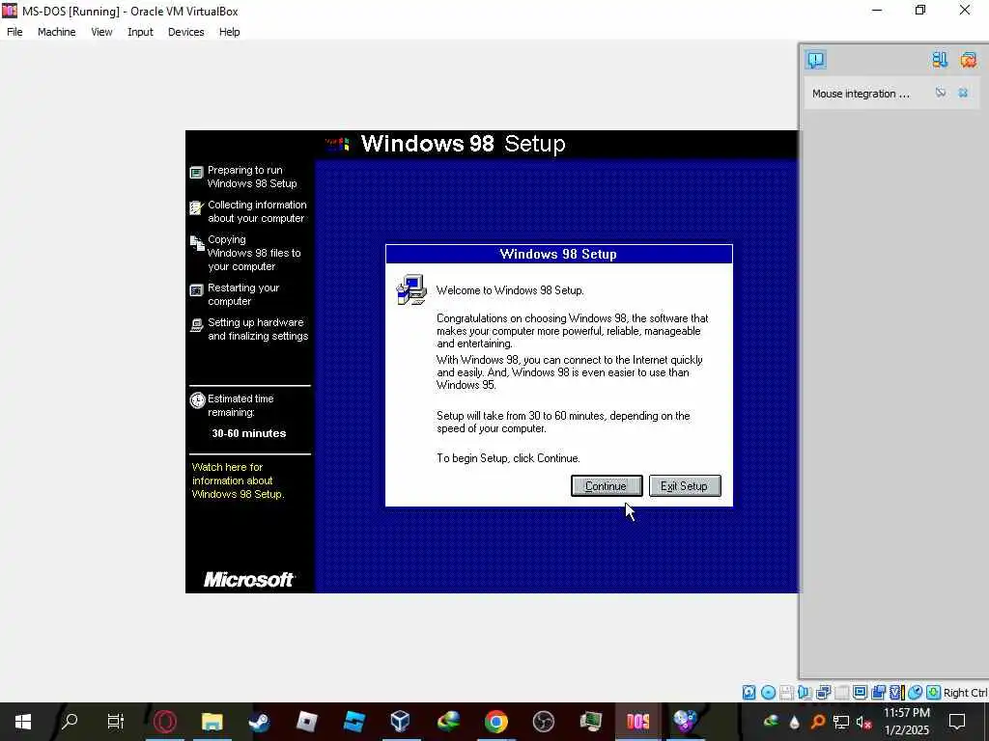
Task: Open the View menu
Action: 101,32
